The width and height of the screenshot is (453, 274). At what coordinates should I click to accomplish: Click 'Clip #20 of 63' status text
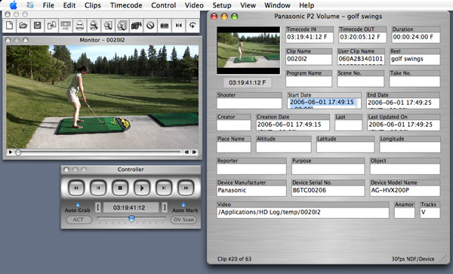point(234,259)
